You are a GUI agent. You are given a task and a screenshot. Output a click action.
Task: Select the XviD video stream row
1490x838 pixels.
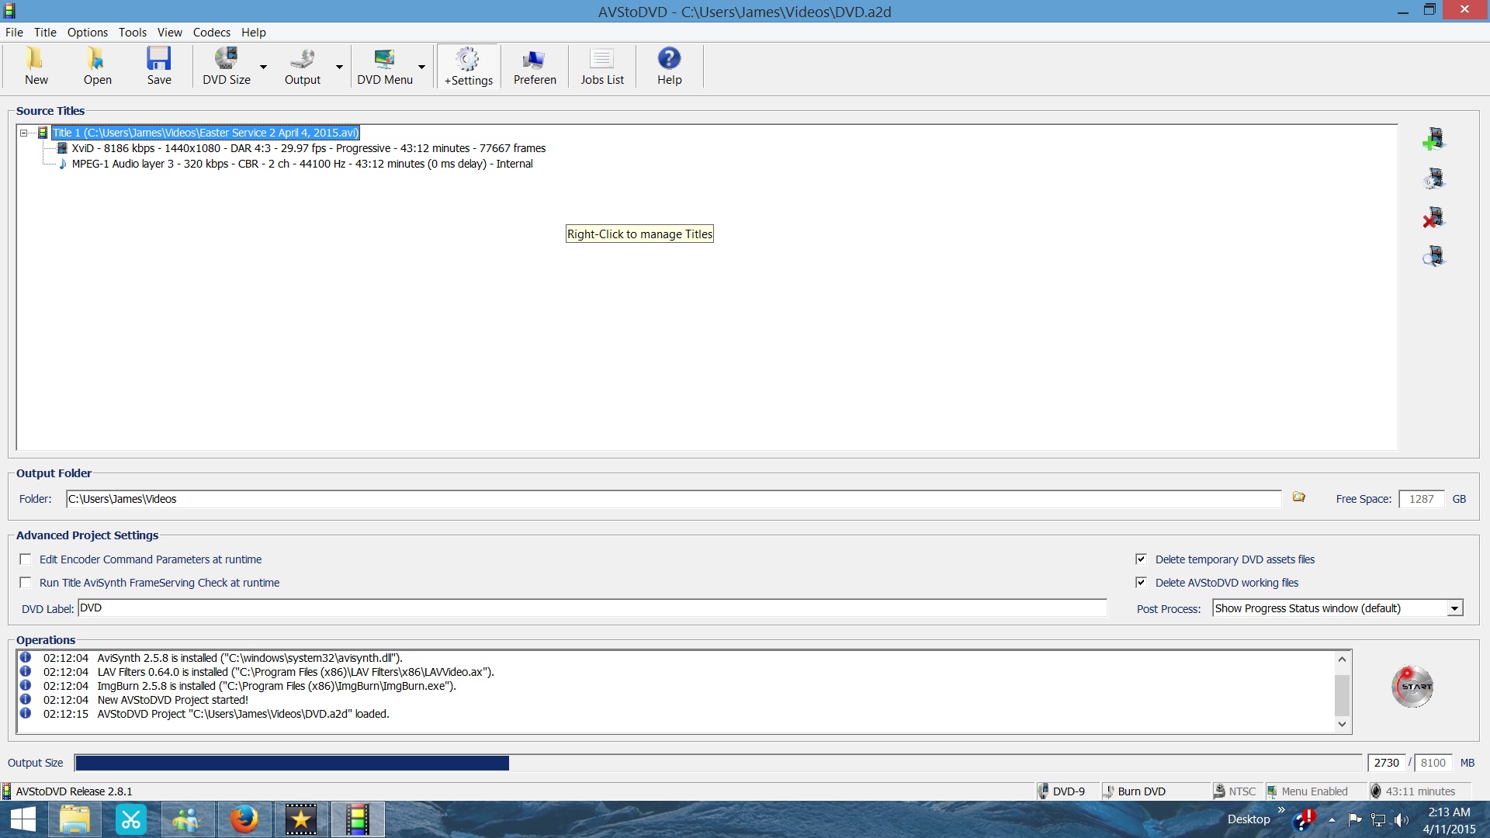(x=308, y=148)
